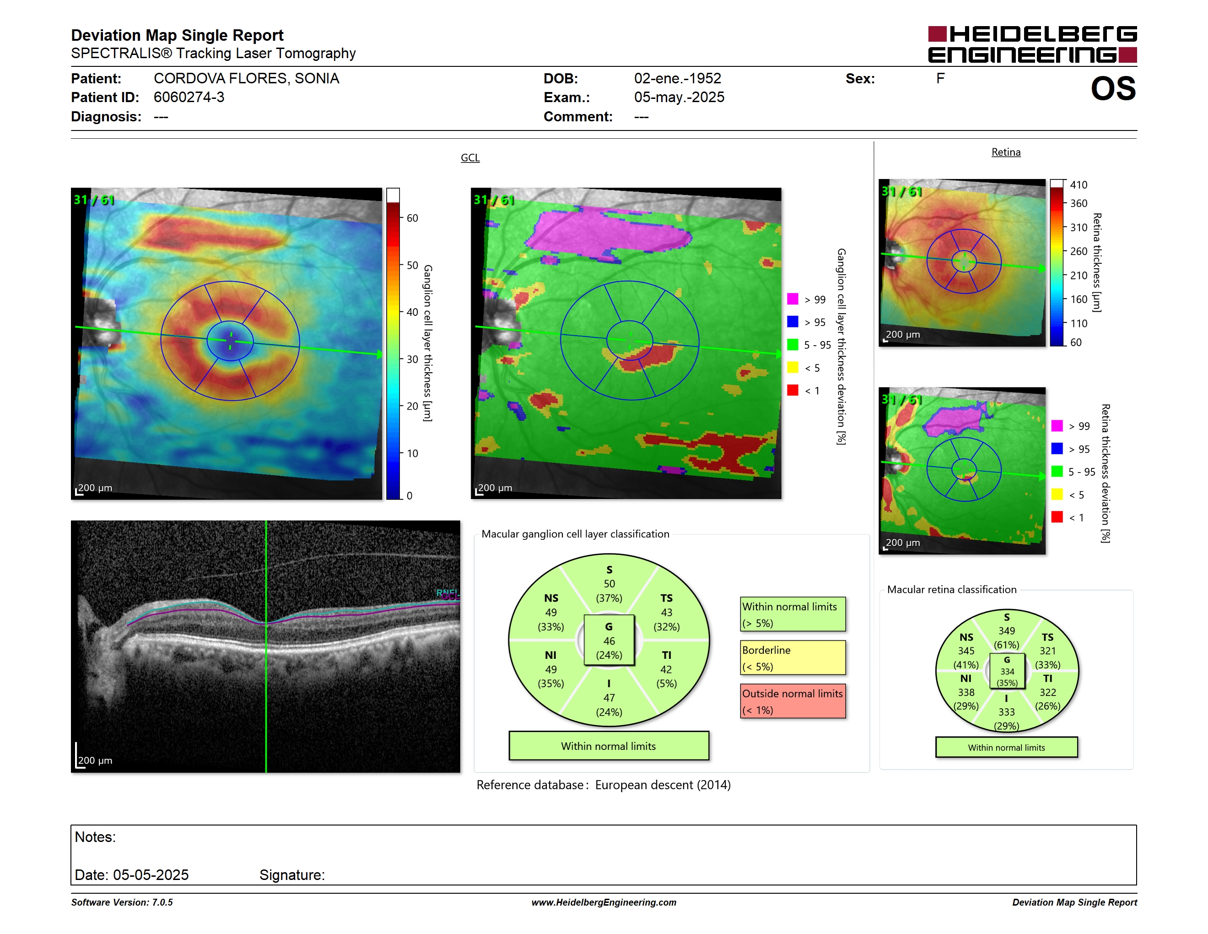Click the retina thickness color scale bar
The height and width of the screenshot is (934, 1208).
[1057, 263]
